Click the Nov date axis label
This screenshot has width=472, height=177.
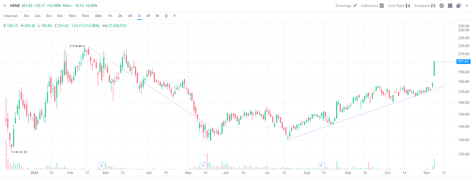pos(427,173)
